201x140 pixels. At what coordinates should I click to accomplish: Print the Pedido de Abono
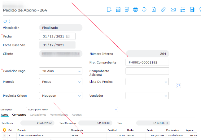tap(135, 10)
